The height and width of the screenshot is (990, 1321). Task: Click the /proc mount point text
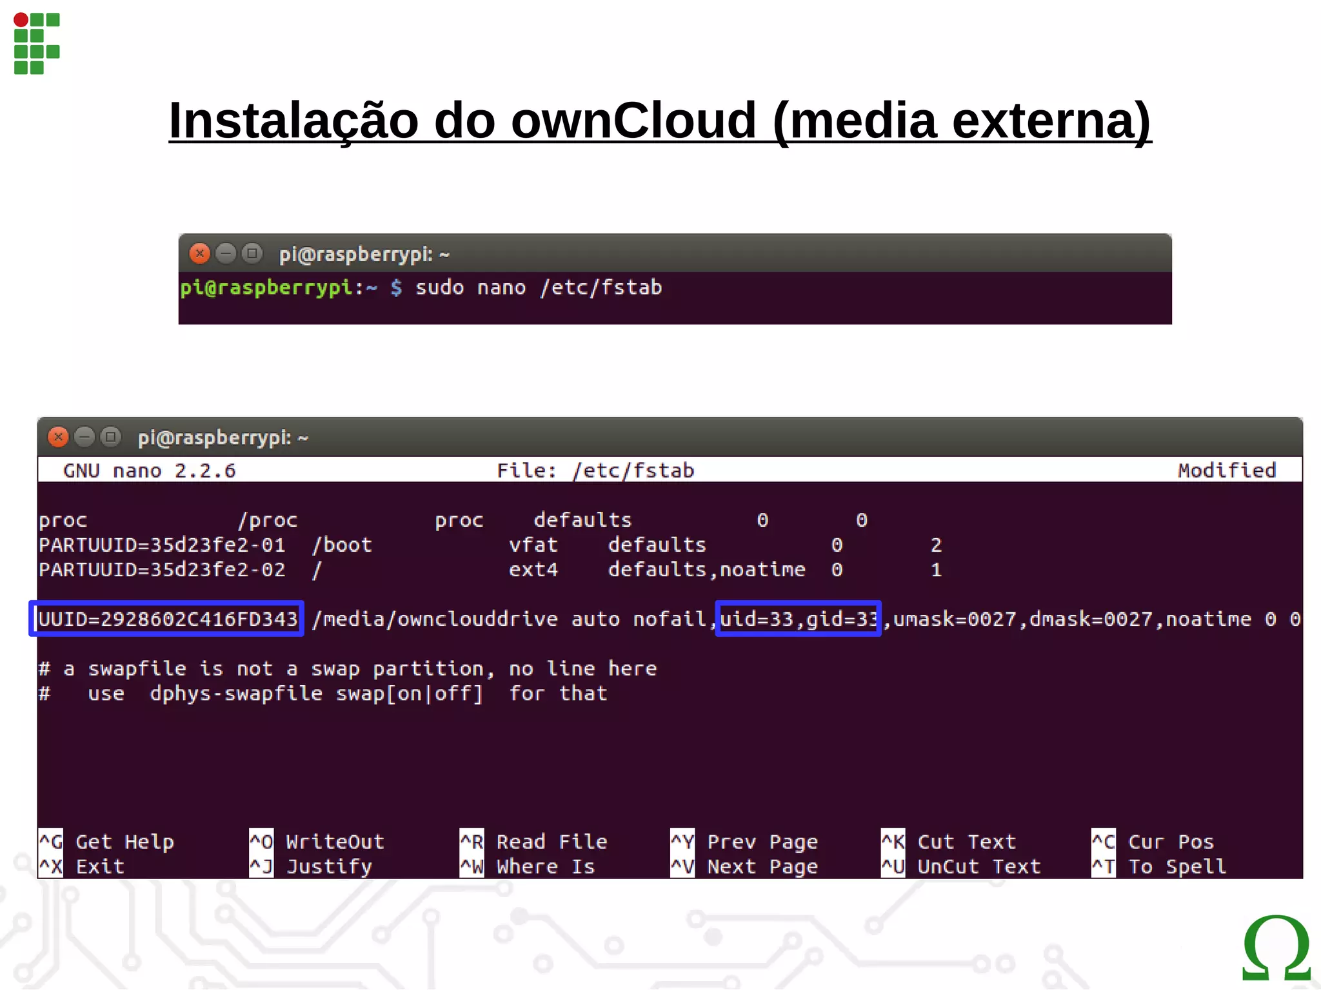coord(268,520)
